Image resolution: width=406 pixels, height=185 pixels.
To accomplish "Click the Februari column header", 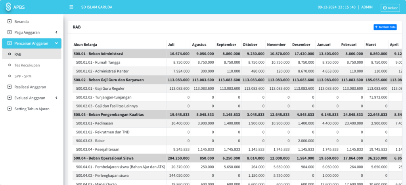I will [352, 44].
